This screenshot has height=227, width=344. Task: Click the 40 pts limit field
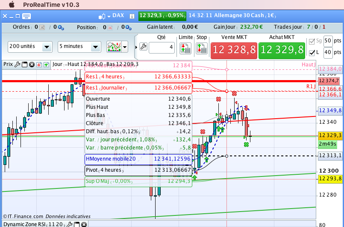(328, 53)
